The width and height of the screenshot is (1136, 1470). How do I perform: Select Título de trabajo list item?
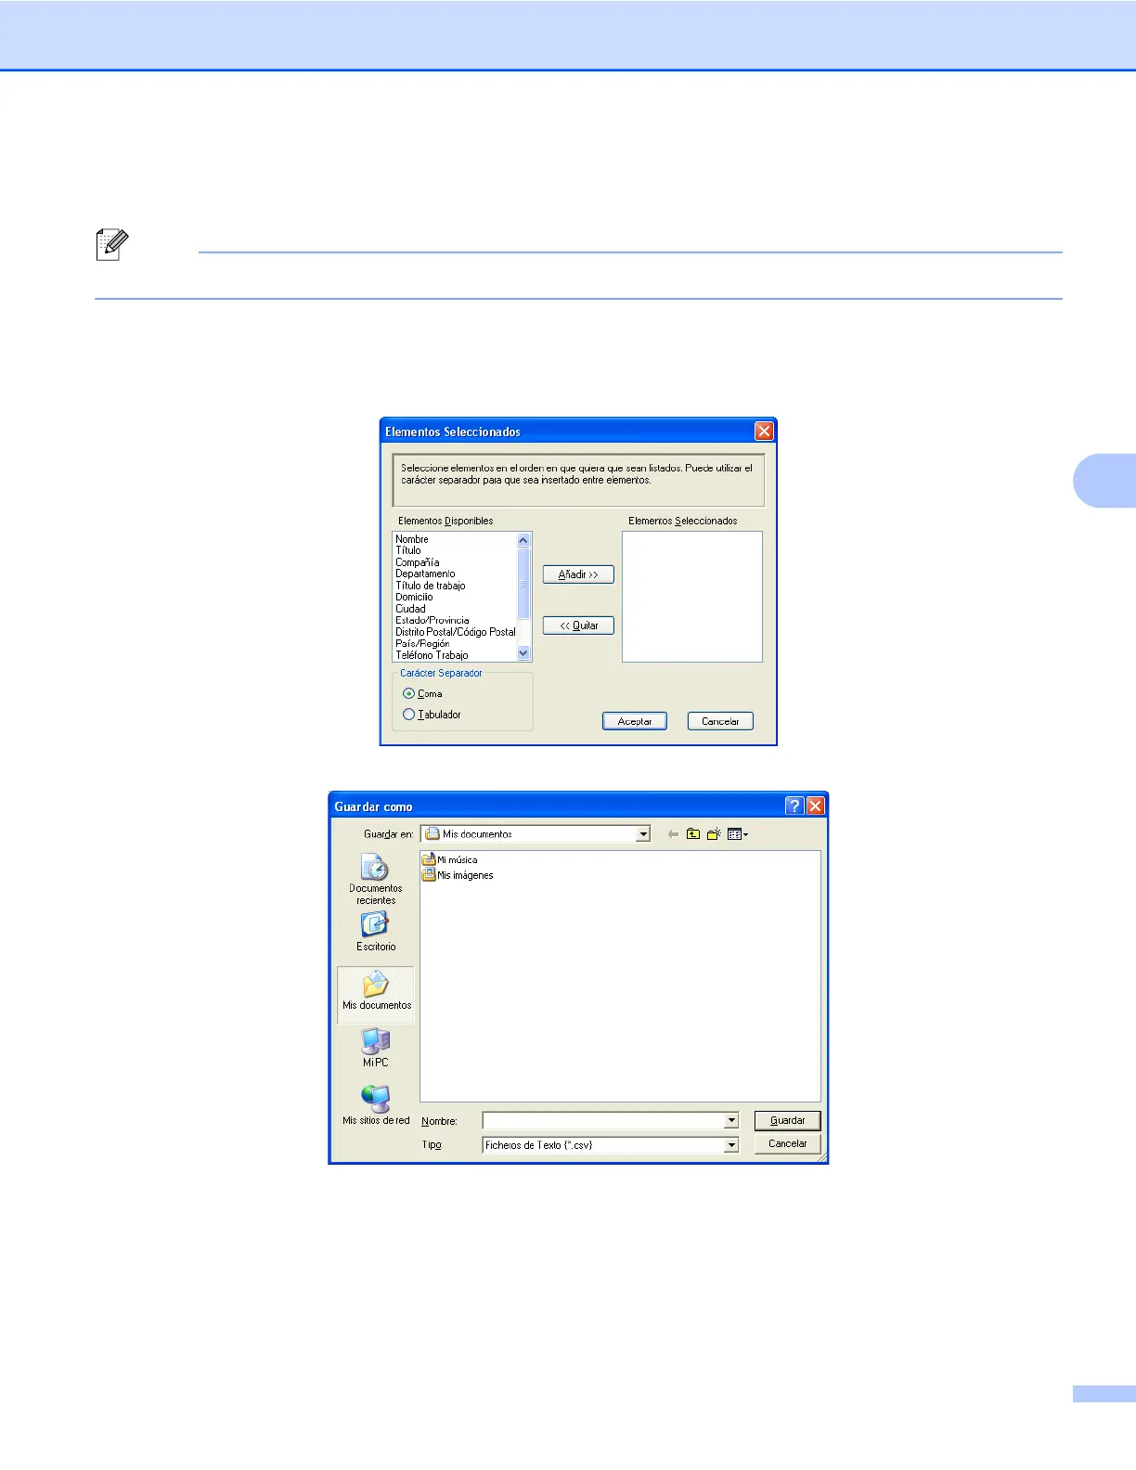tap(431, 586)
